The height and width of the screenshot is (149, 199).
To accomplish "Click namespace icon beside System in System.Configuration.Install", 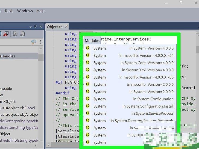I will (87, 106).
